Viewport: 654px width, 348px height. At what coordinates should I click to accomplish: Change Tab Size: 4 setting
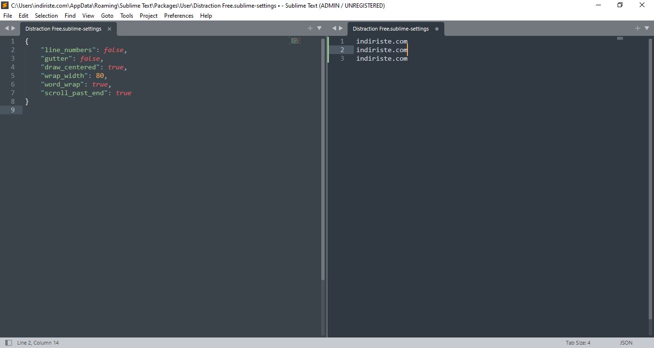(578, 343)
